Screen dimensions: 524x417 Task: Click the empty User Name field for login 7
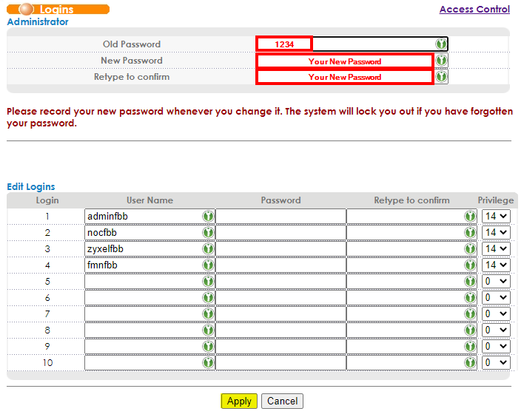[x=142, y=313]
